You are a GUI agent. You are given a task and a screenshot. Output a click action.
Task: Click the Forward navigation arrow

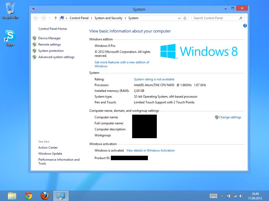[x=43, y=18]
